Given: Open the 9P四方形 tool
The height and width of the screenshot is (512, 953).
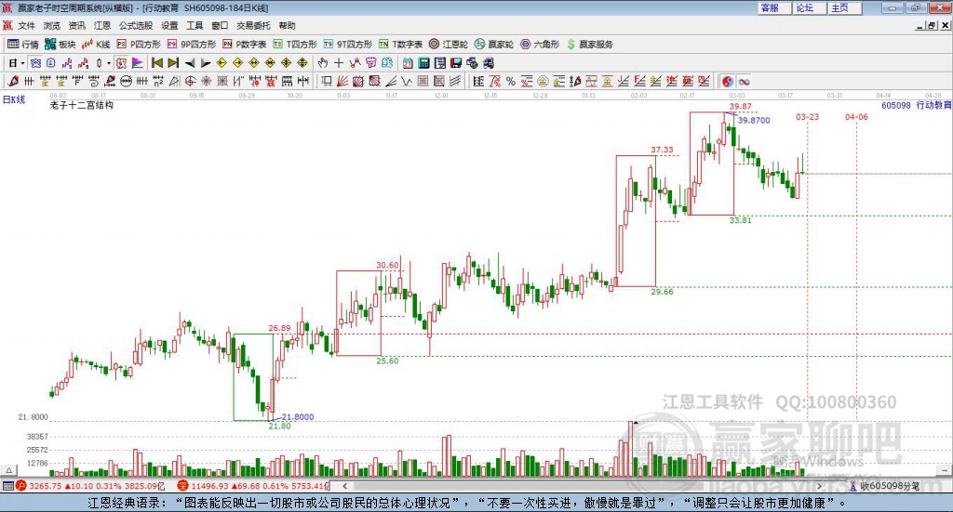Looking at the screenshot, I should point(192,45).
